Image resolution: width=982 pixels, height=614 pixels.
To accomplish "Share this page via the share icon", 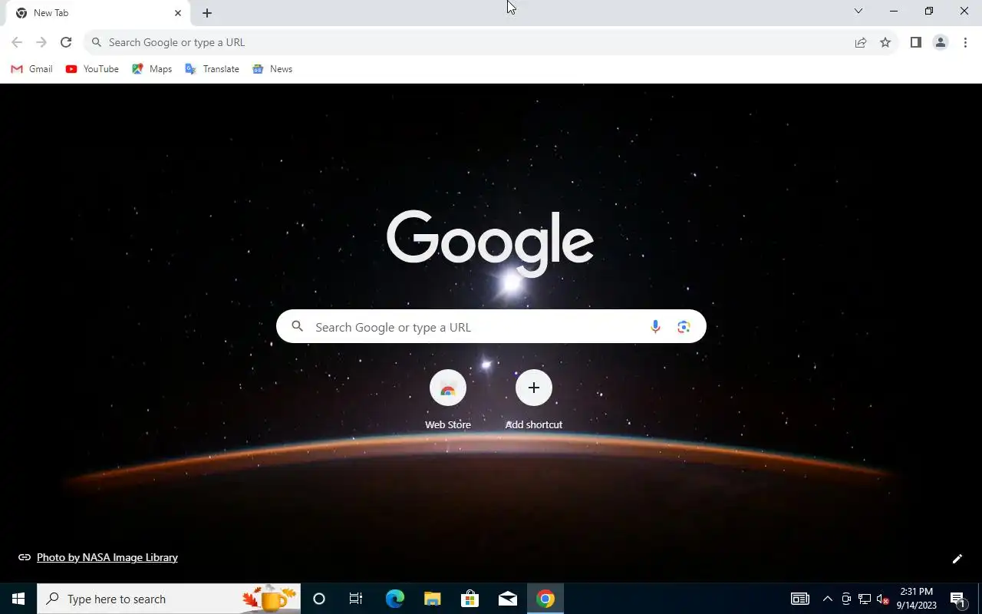I will pyautogui.click(x=861, y=42).
